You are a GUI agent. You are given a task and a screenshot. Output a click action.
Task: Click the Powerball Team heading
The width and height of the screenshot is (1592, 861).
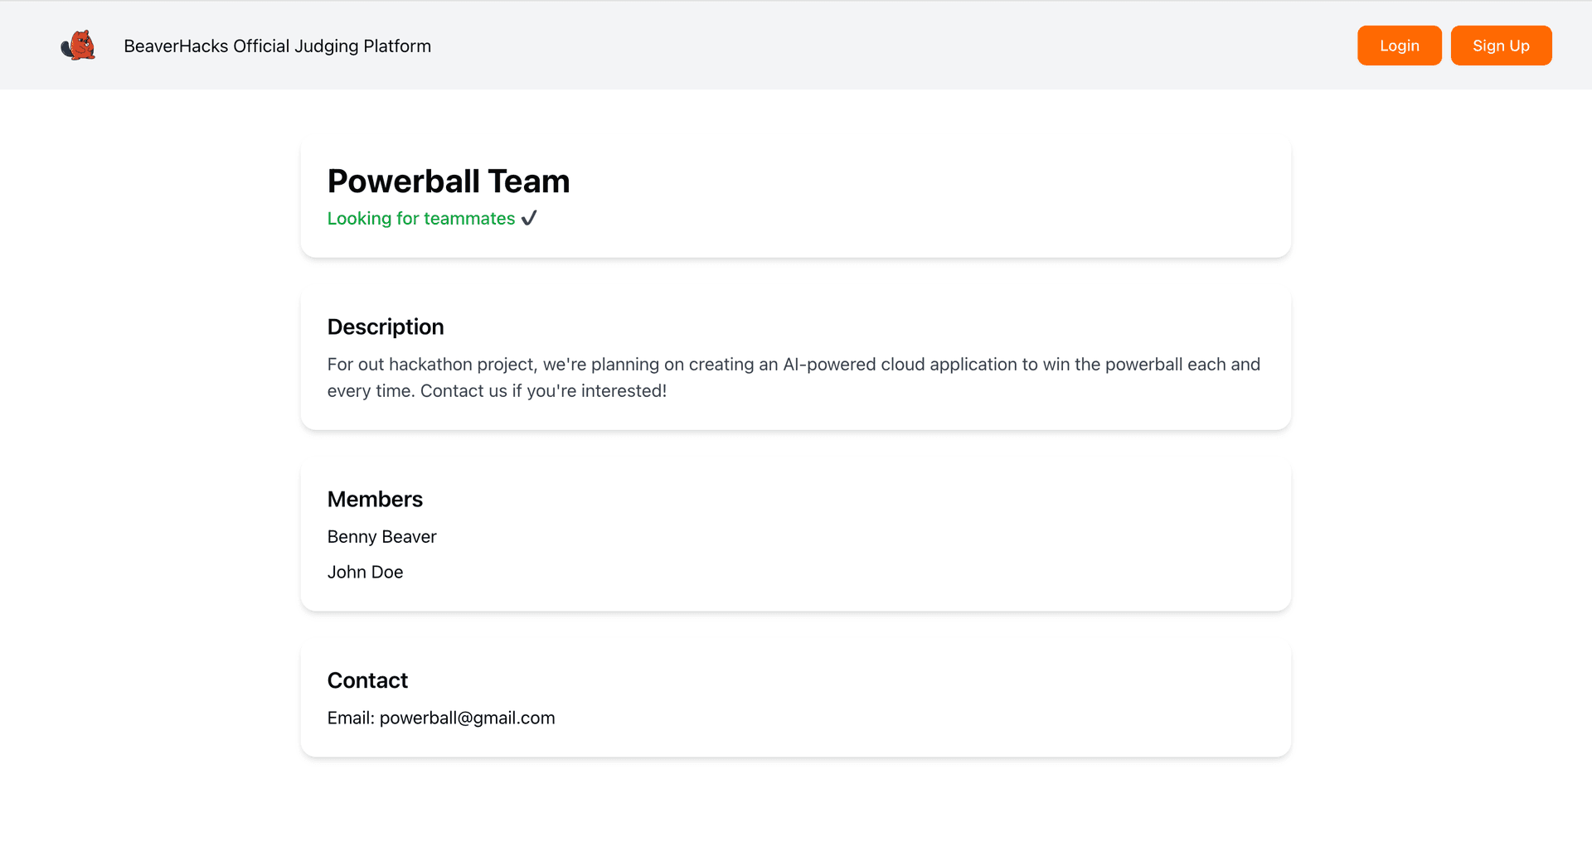click(448, 181)
